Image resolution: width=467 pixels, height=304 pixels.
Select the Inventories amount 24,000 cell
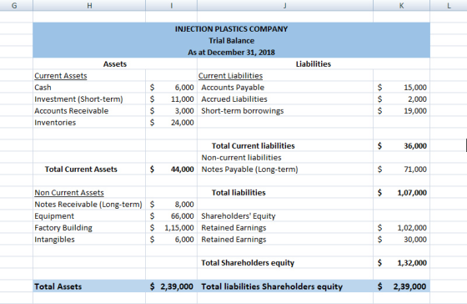click(x=171, y=122)
